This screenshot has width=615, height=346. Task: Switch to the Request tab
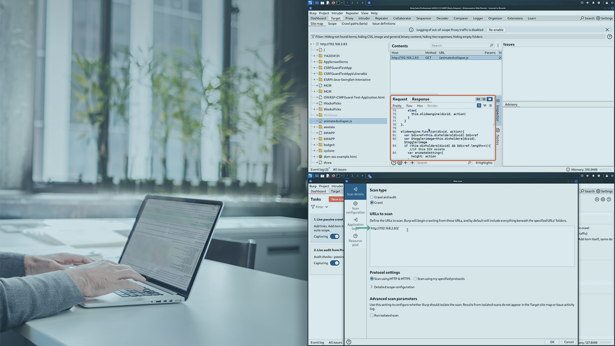(x=400, y=99)
